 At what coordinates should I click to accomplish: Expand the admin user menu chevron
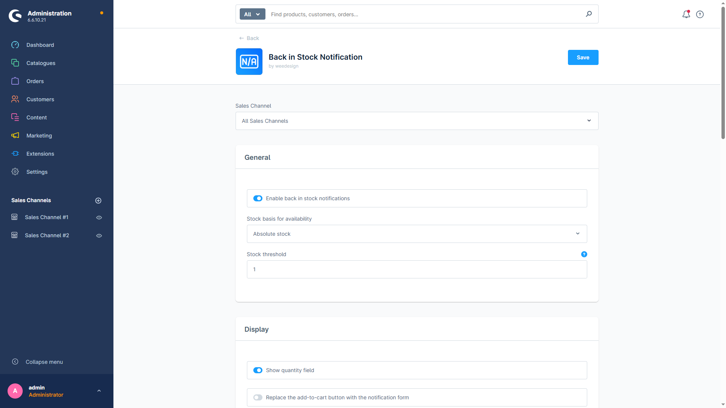(99, 391)
